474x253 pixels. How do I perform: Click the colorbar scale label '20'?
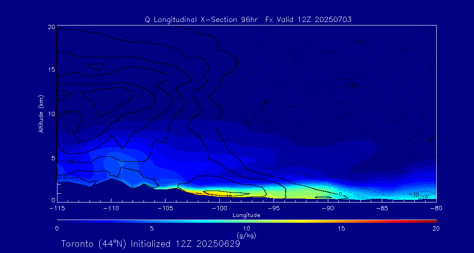click(x=436, y=228)
